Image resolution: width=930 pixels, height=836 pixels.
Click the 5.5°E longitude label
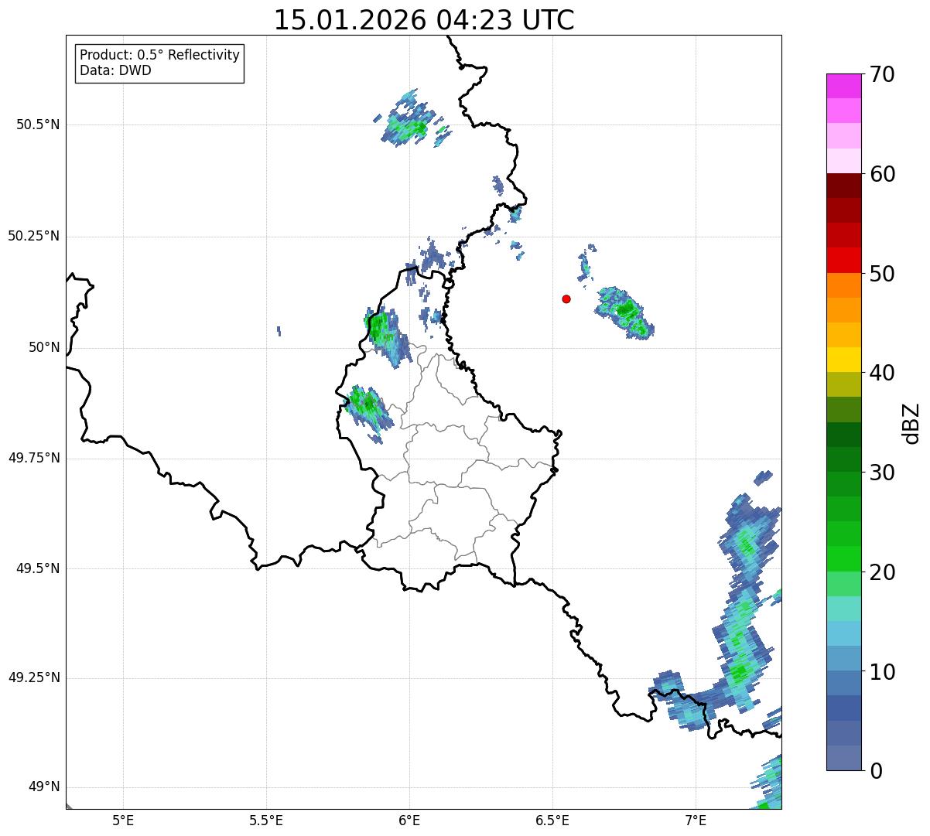tap(266, 820)
